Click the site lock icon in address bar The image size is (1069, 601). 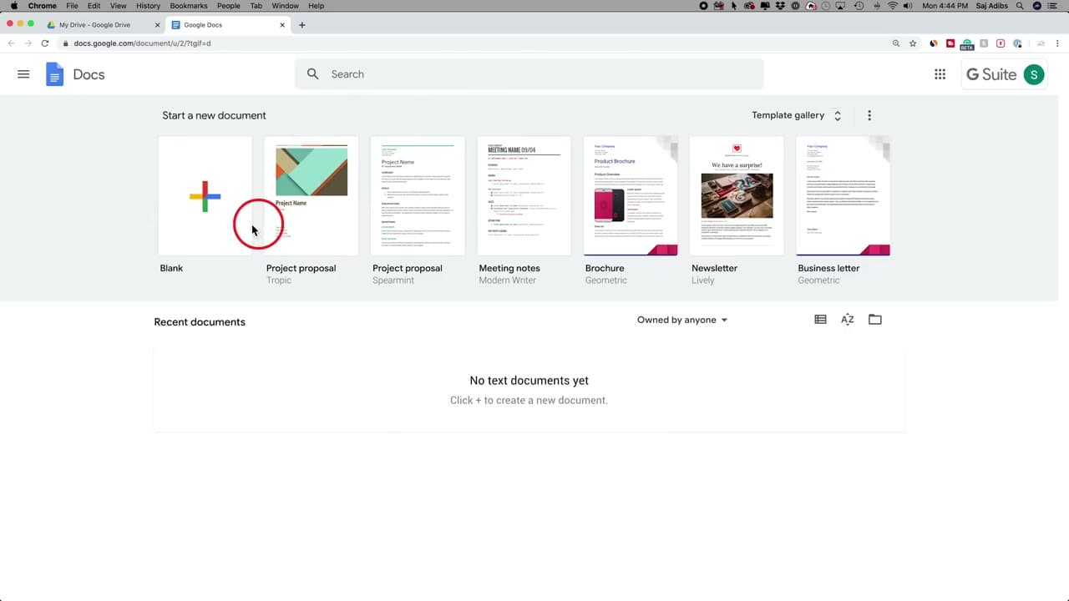[x=65, y=43]
